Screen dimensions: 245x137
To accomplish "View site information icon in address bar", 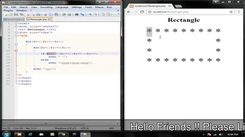I will [150, 12].
